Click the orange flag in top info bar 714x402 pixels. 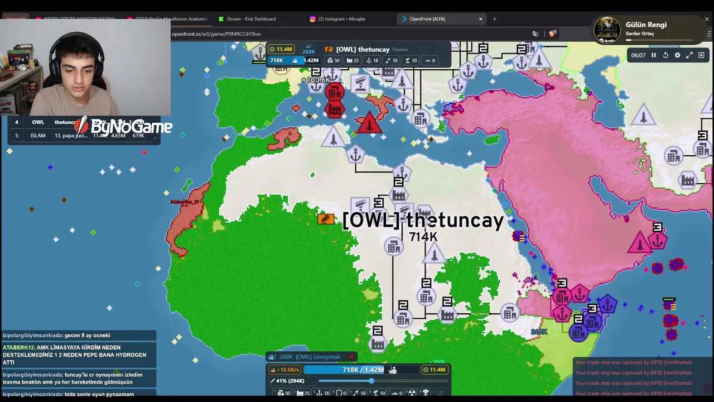(x=329, y=50)
